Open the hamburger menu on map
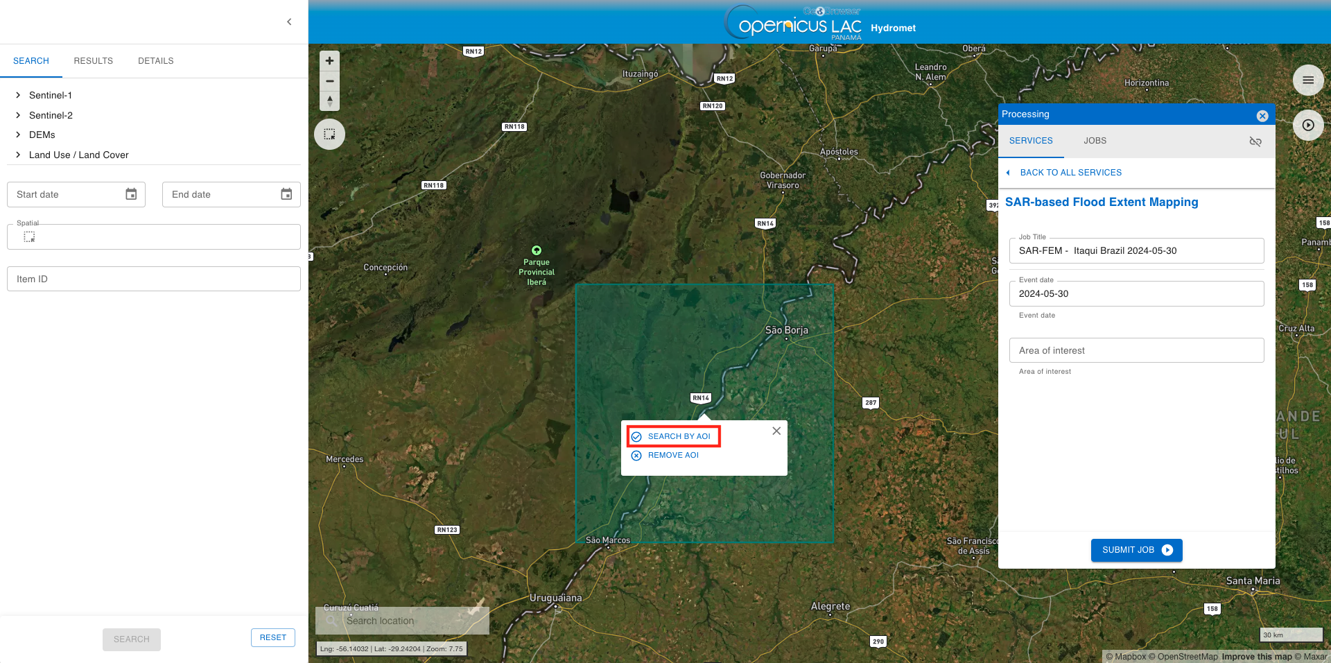The image size is (1331, 663). pyautogui.click(x=1308, y=80)
